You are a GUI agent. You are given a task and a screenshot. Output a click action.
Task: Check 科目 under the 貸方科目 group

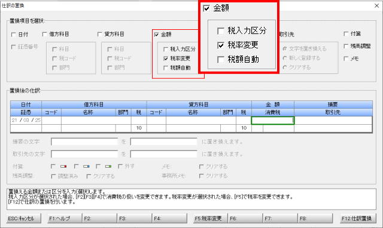(x=110, y=49)
